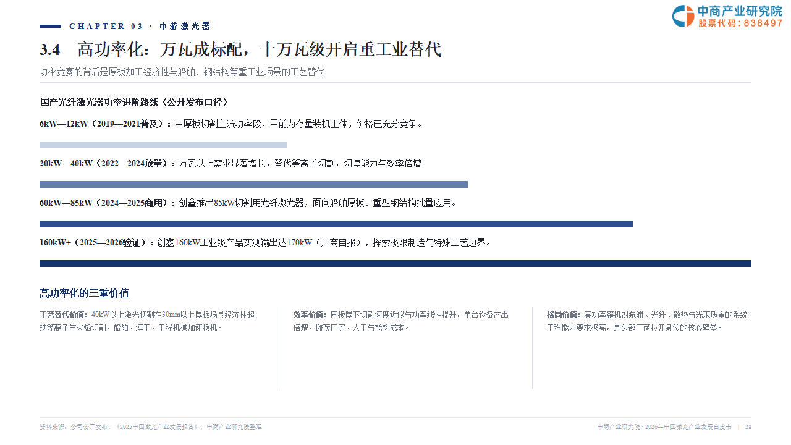Select the 效率价值 paragraph
Screen dimensions: 791x445
tap(401, 321)
